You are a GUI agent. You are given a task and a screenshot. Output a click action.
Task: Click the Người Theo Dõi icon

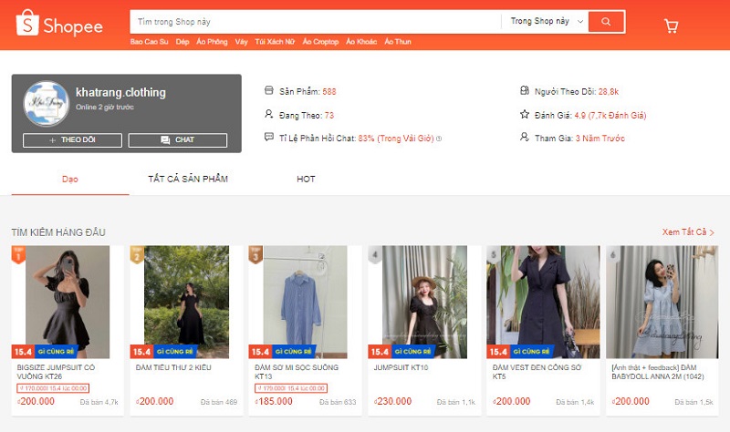click(524, 90)
